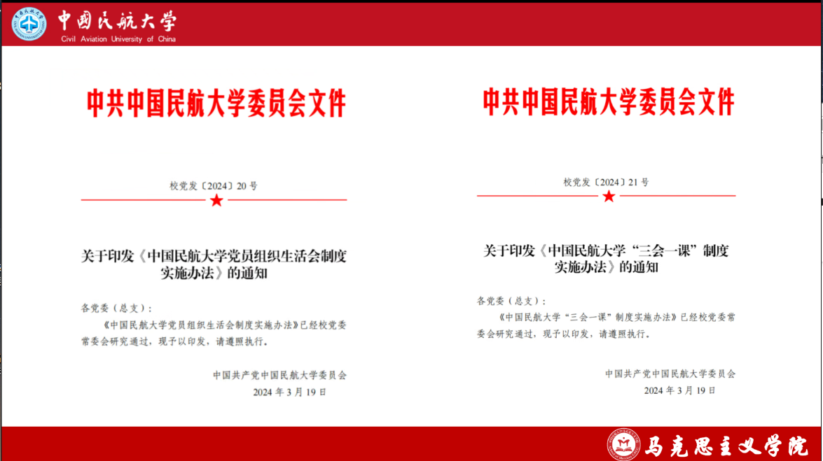Click the 马克思主义学院 text in footer
Image resolution: width=823 pixels, height=461 pixels.
[x=725, y=446]
